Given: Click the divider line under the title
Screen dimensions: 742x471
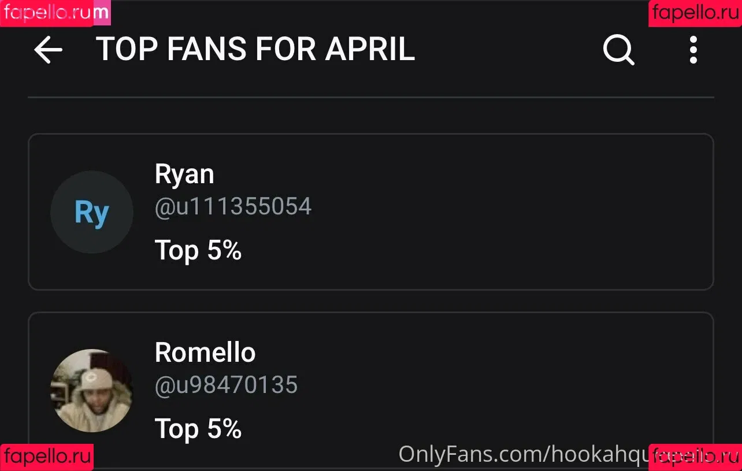Looking at the screenshot, I should 371,98.
